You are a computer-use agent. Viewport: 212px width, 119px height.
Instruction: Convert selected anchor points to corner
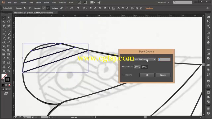coord(25,8)
